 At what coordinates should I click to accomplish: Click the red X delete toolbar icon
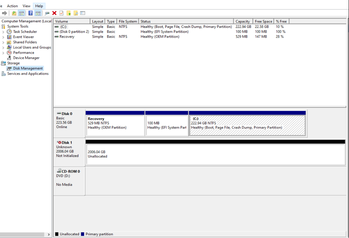tap(54, 13)
